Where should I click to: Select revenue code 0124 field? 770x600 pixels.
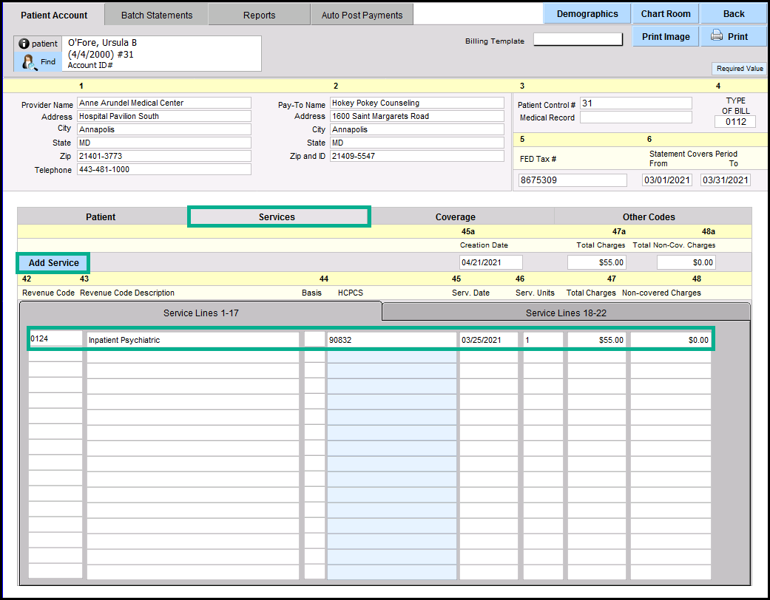55,339
